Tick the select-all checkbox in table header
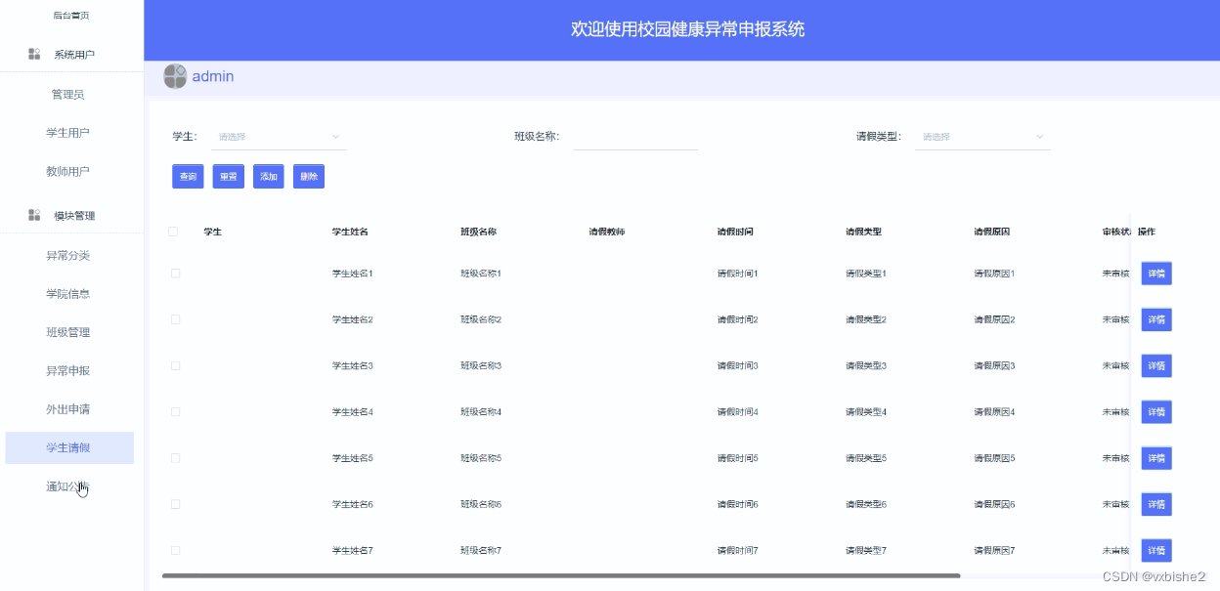 (x=173, y=232)
